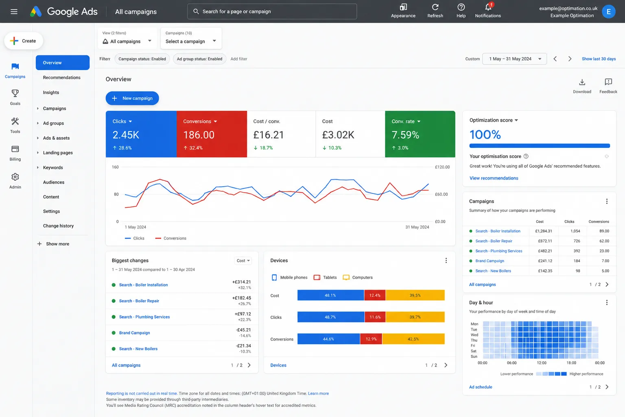Open Devices card three-dot menu

point(446,260)
